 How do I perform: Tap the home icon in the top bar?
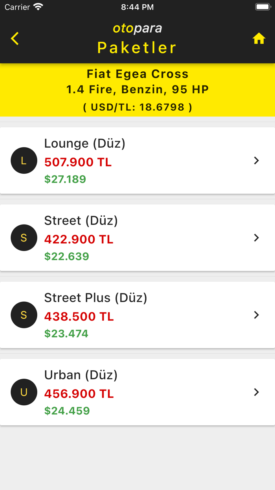(x=259, y=39)
